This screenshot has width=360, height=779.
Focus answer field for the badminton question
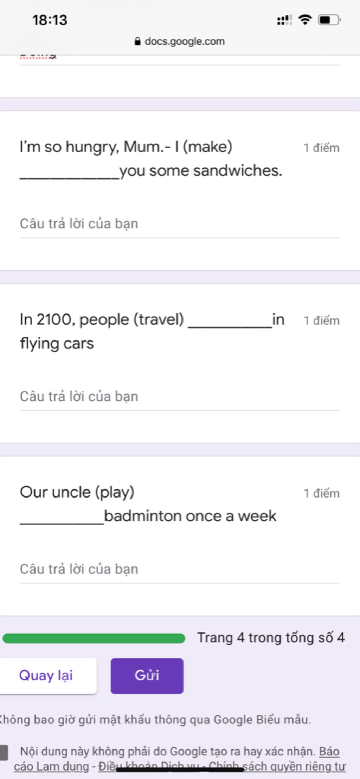[x=179, y=569]
